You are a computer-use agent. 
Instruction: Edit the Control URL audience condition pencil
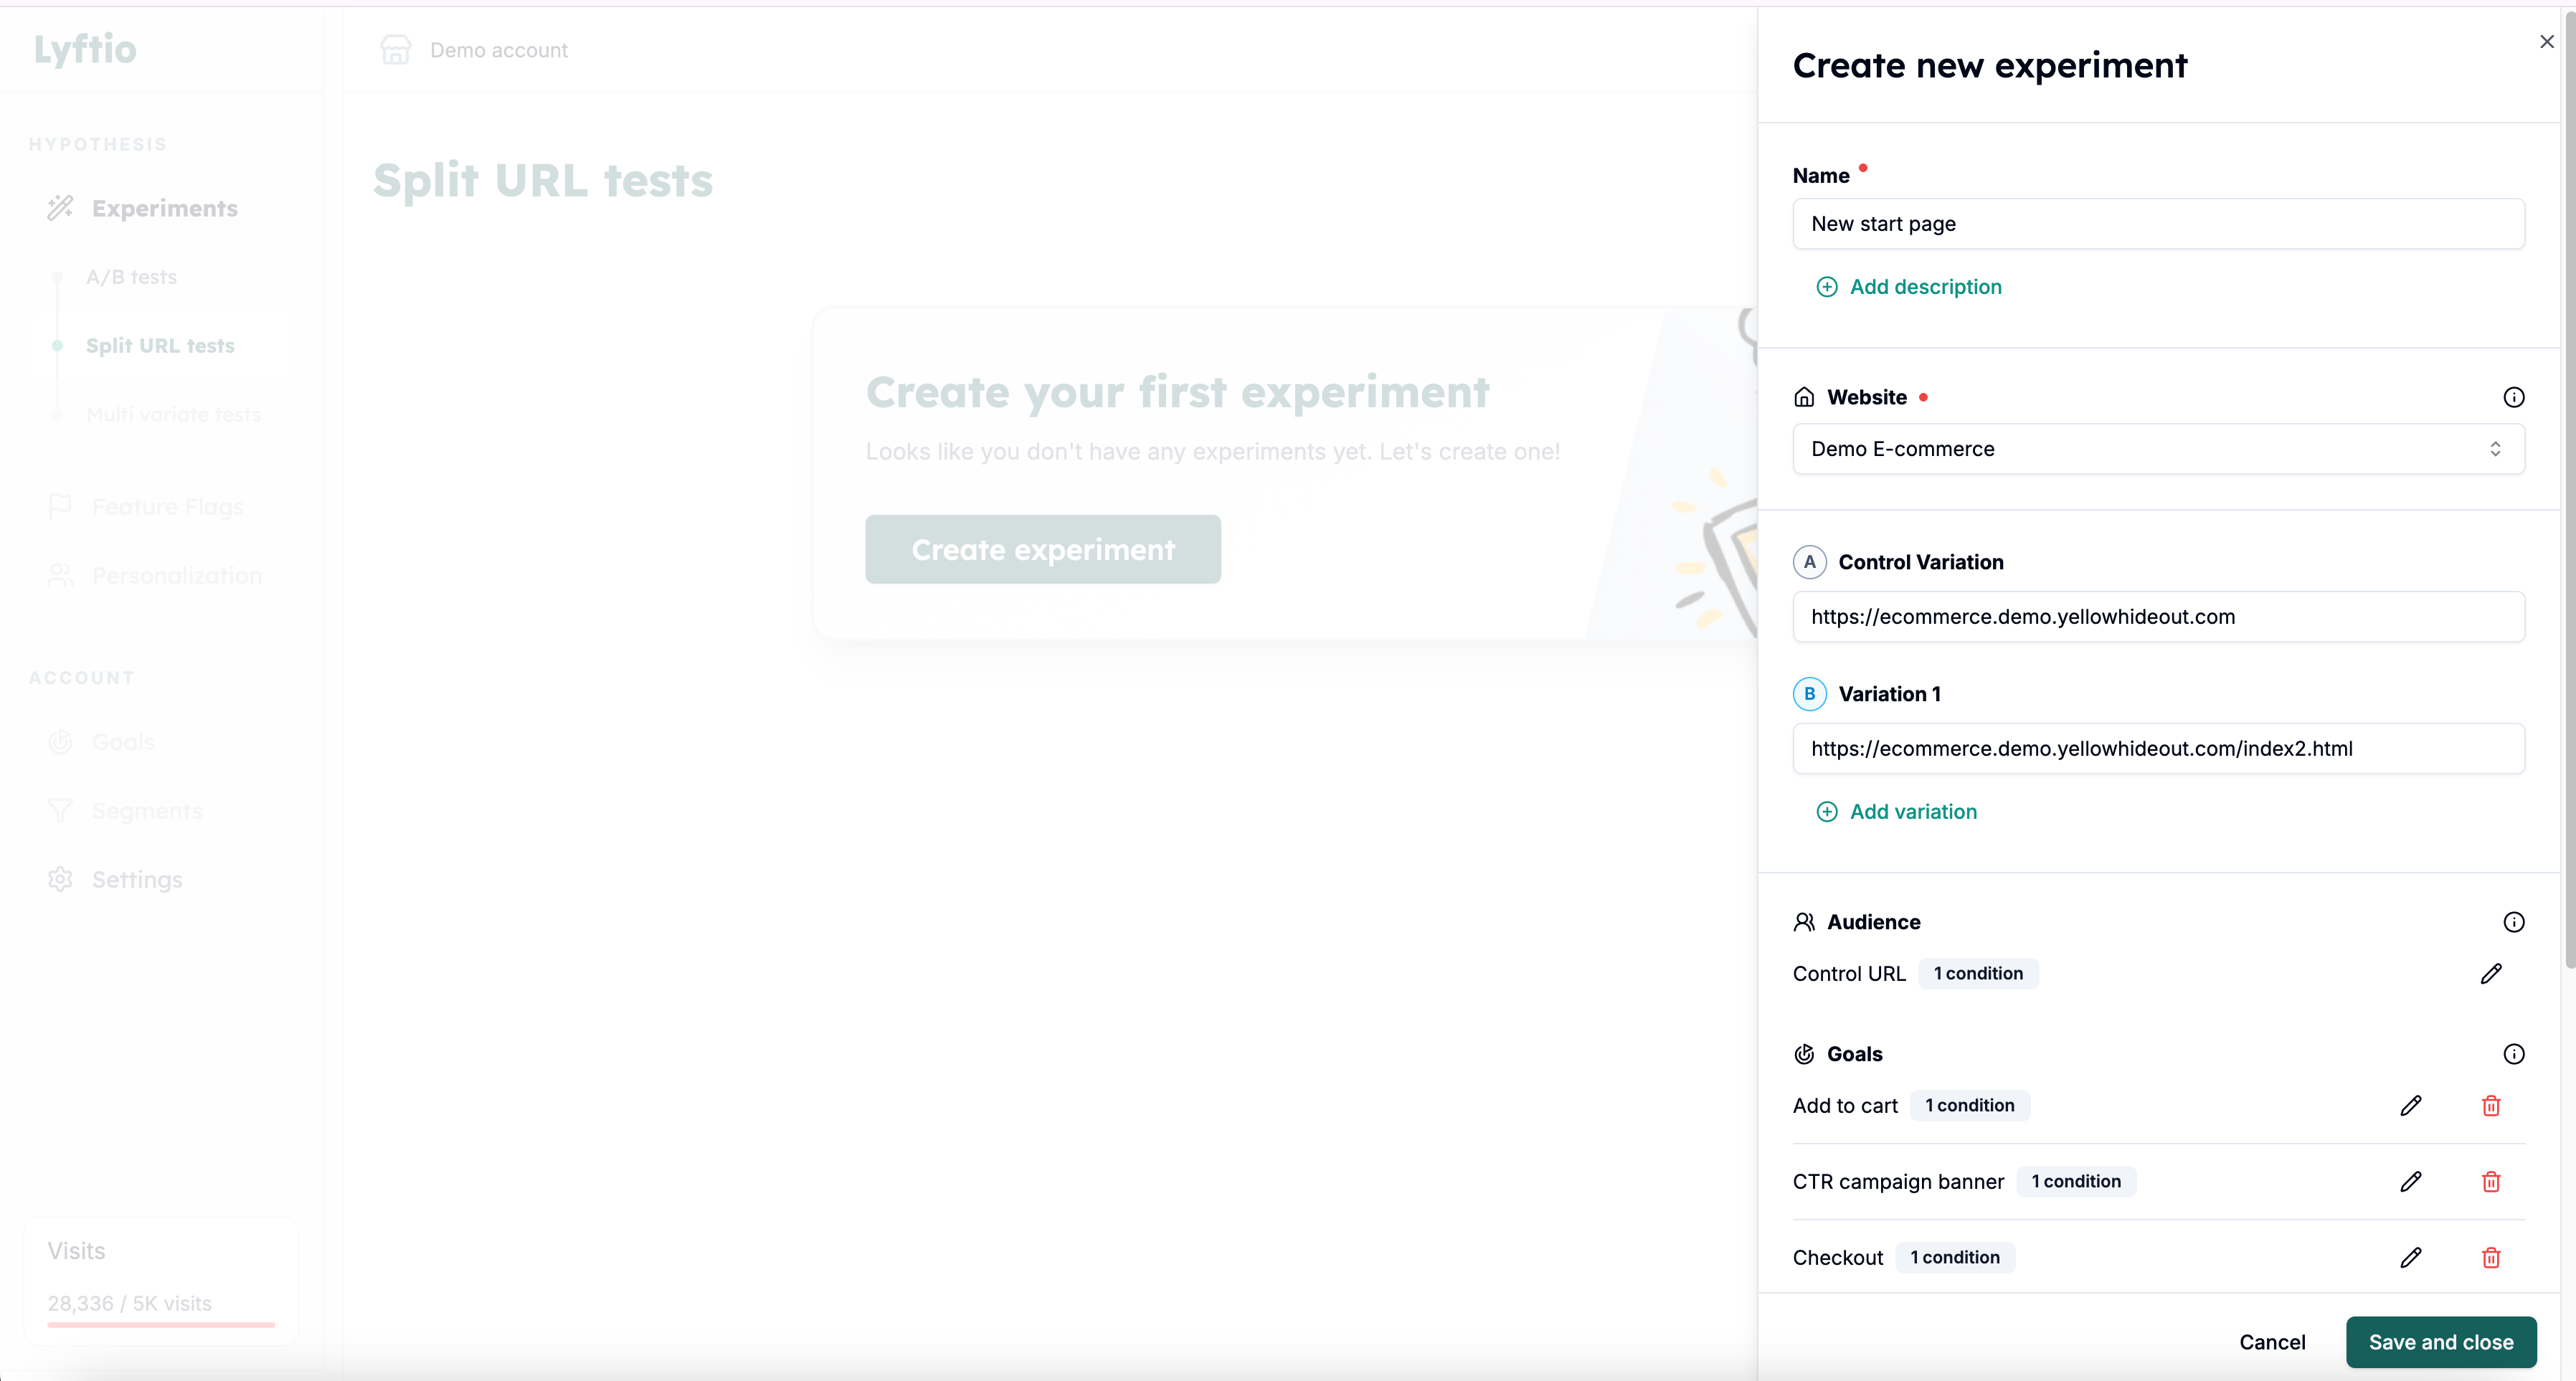click(x=2491, y=974)
